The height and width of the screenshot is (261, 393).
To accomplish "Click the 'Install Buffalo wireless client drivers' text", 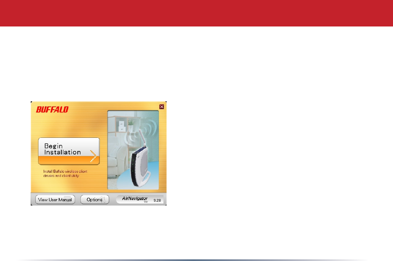I will [65, 174].
